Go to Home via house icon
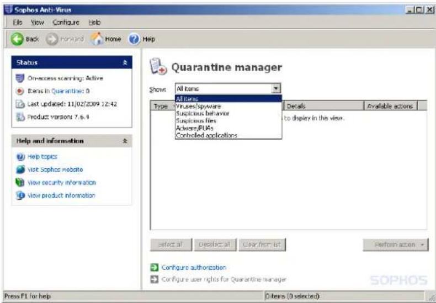The width and height of the screenshot is (436, 303). tap(97, 39)
